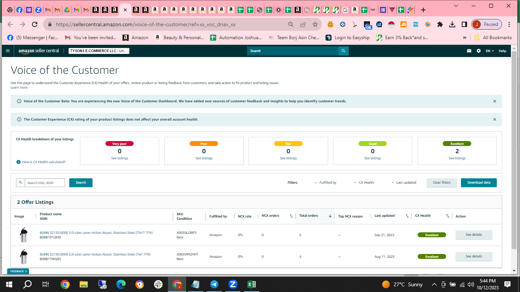Screen dimensions: 520x292
Task: Toggle the Chrome side panel
Action: 464,24
